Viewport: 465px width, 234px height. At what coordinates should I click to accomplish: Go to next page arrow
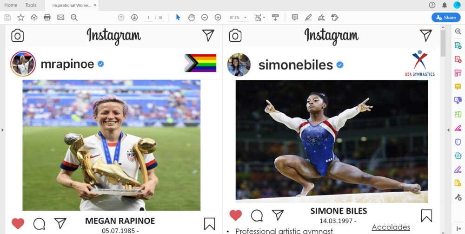click(x=134, y=18)
